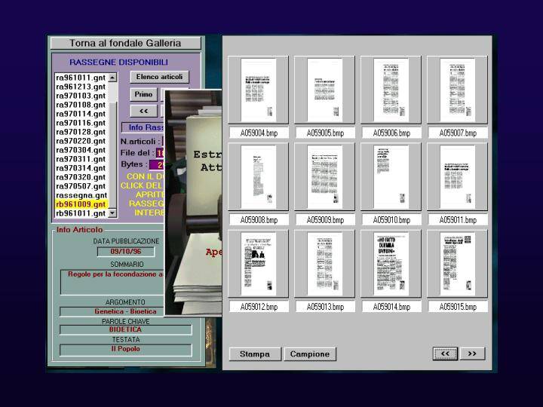Click the << button under Primo
Viewport: 543px width, 407px height.
143,111
